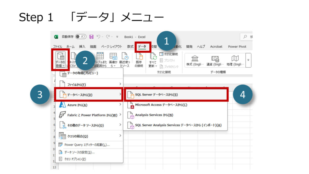Switch to the ページ レイアウト tab
The height and width of the screenshot is (174, 309).
point(112,47)
